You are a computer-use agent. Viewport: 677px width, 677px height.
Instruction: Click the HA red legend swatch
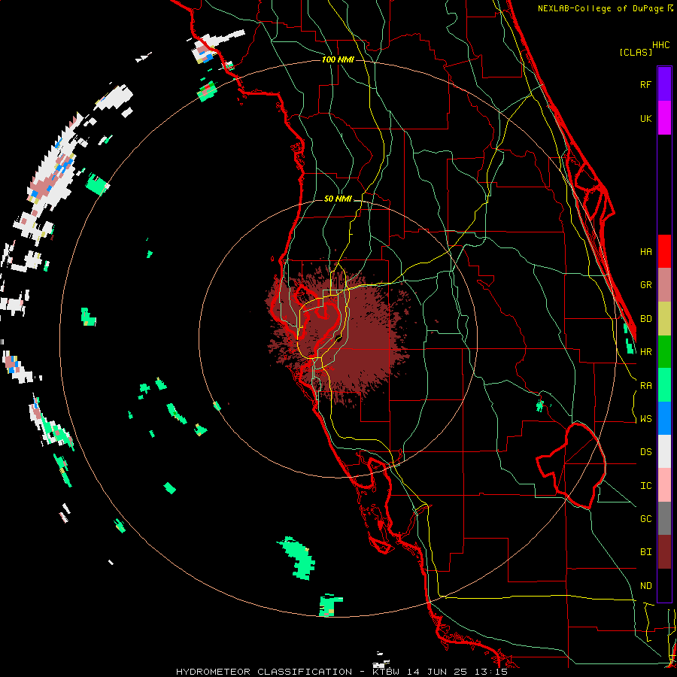click(664, 251)
